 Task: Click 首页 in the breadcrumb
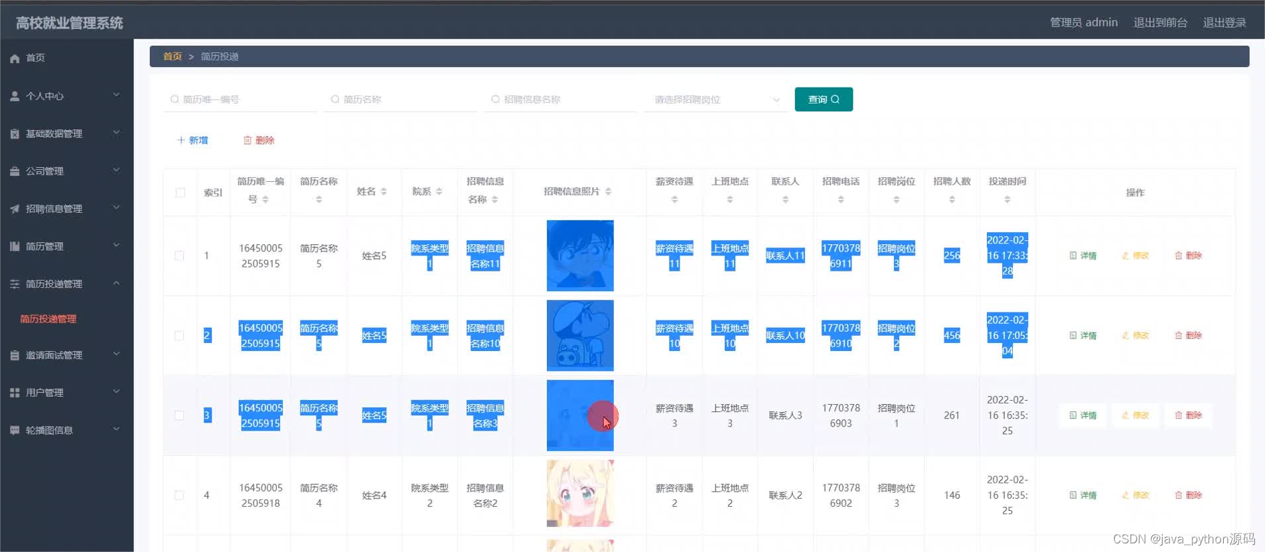coord(173,56)
